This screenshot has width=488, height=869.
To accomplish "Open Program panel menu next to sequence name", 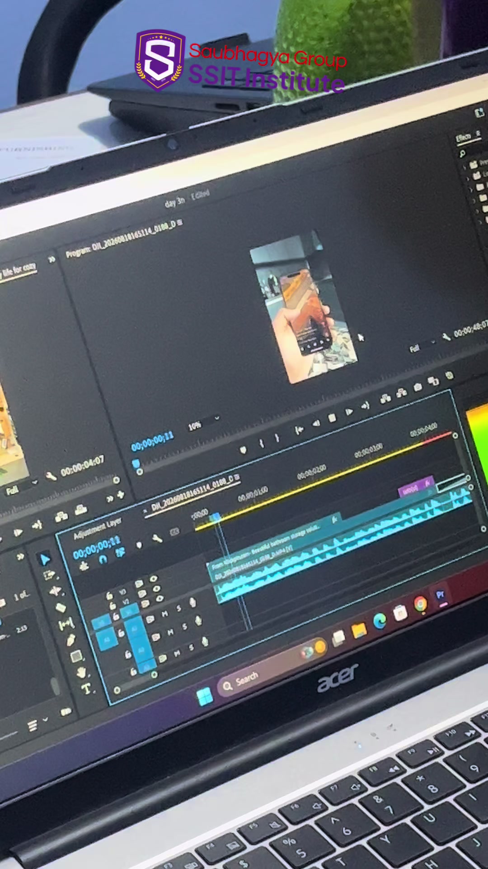I will point(180,223).
